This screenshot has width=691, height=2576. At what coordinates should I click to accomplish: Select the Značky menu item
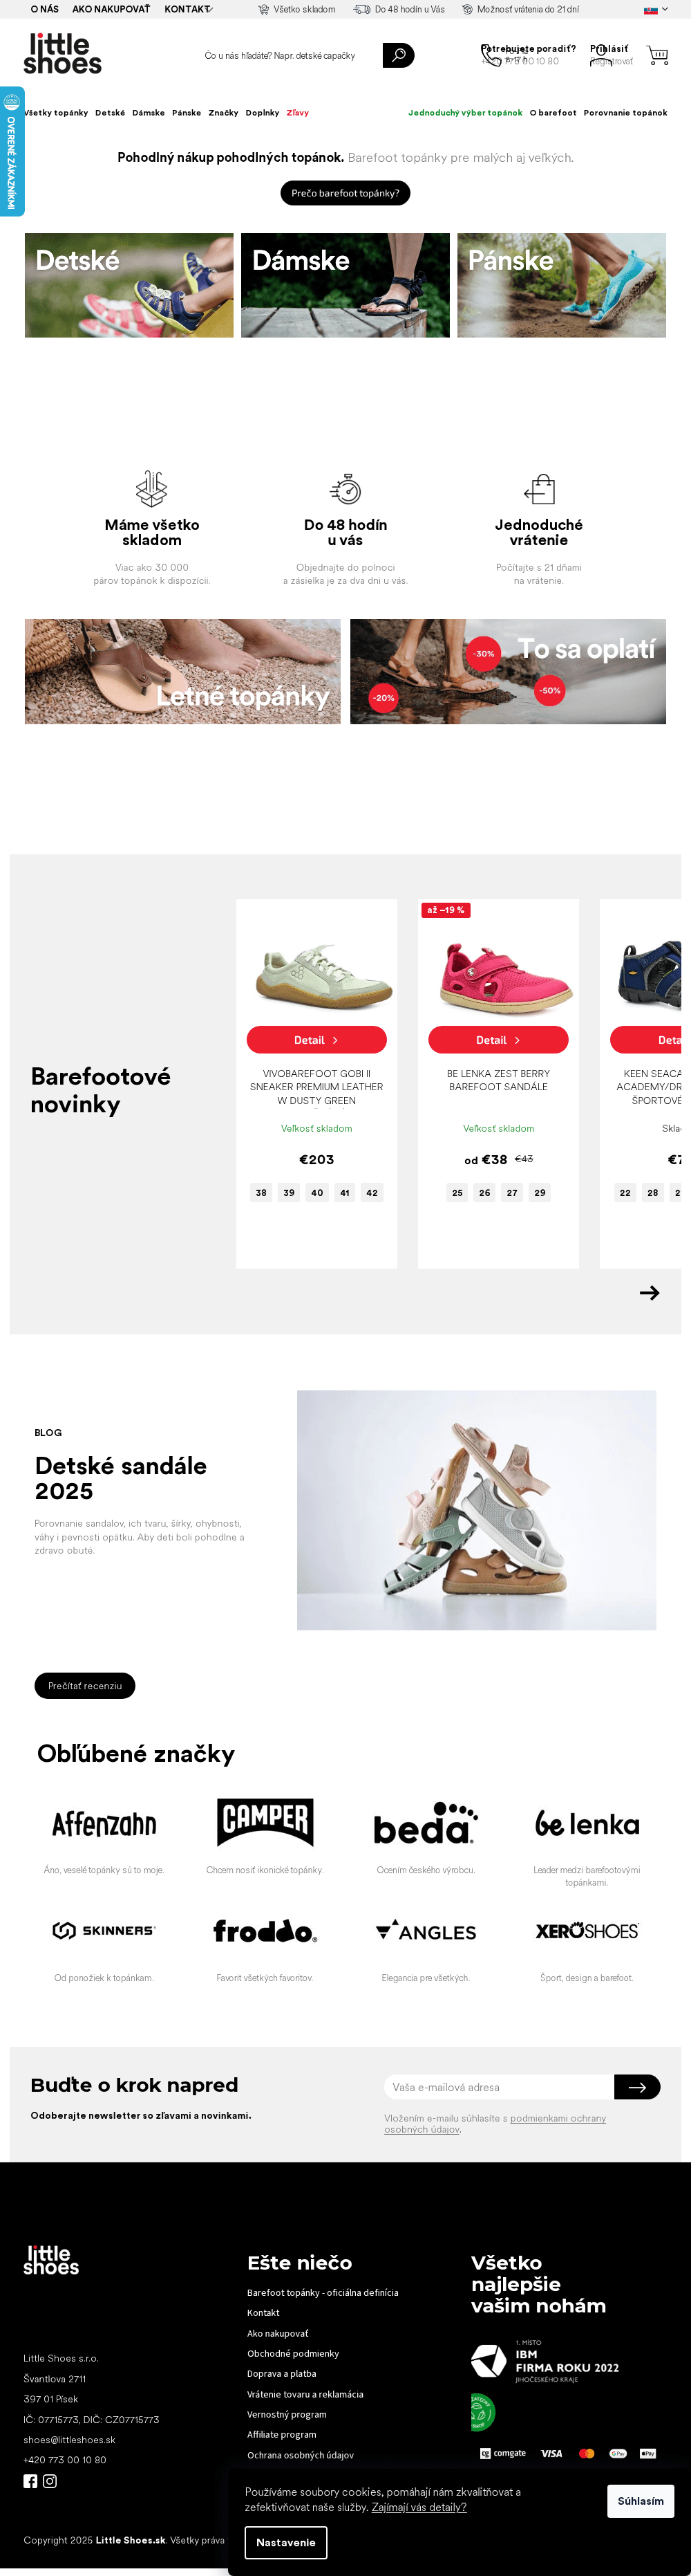point(224,113)
